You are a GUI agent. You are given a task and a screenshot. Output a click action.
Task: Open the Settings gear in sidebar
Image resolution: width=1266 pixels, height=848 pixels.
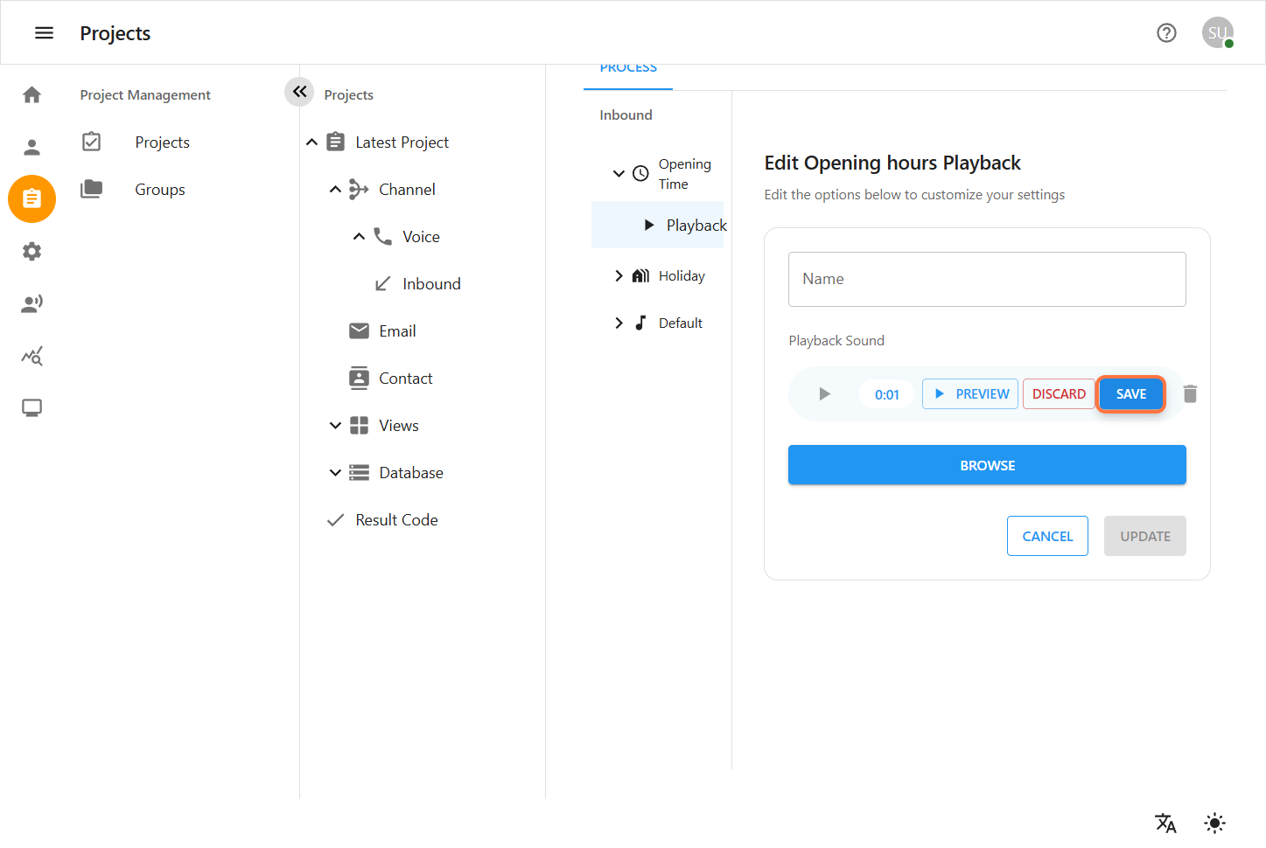pos(31,252)
